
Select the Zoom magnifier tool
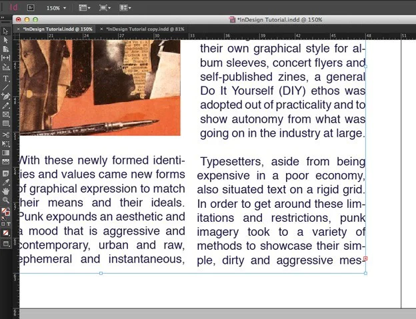(x=5, y=200)
